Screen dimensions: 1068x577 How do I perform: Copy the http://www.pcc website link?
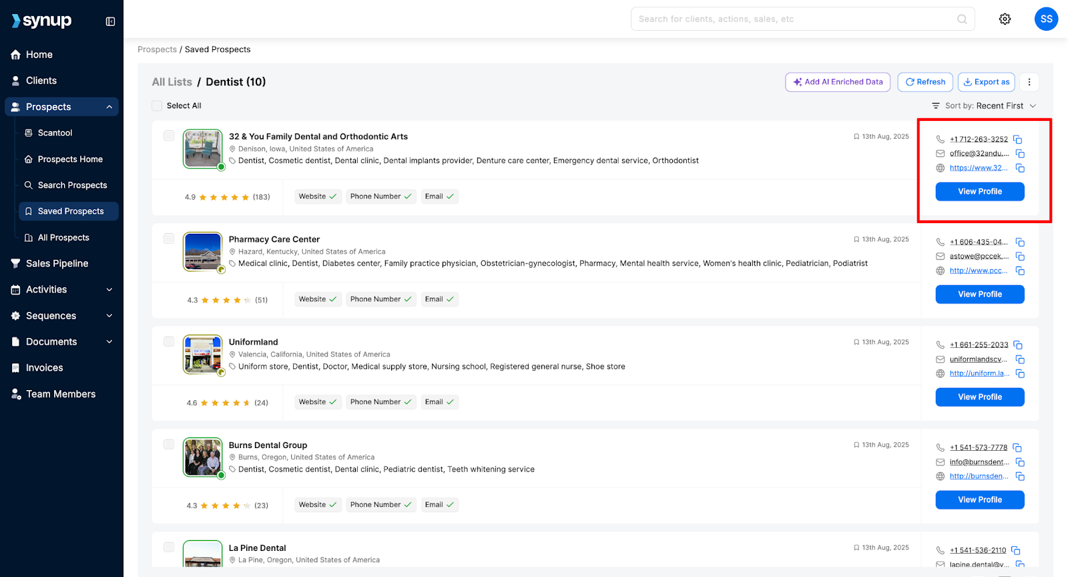(1020, 271)
